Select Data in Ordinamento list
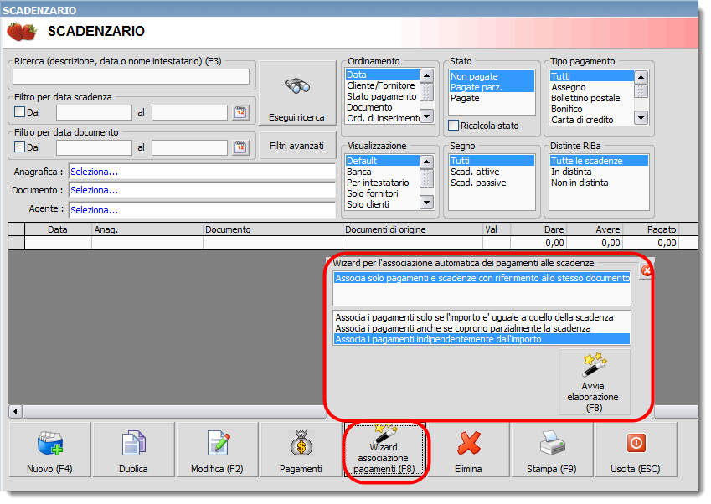Viewport: 711px width, 504px height. [x=382, y=75]
